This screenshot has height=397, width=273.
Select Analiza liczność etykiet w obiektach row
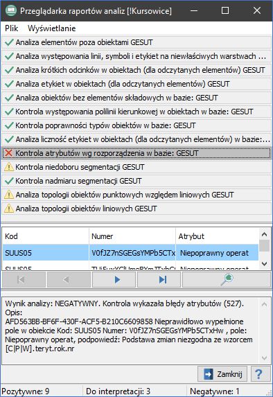(x=136, y=139)
